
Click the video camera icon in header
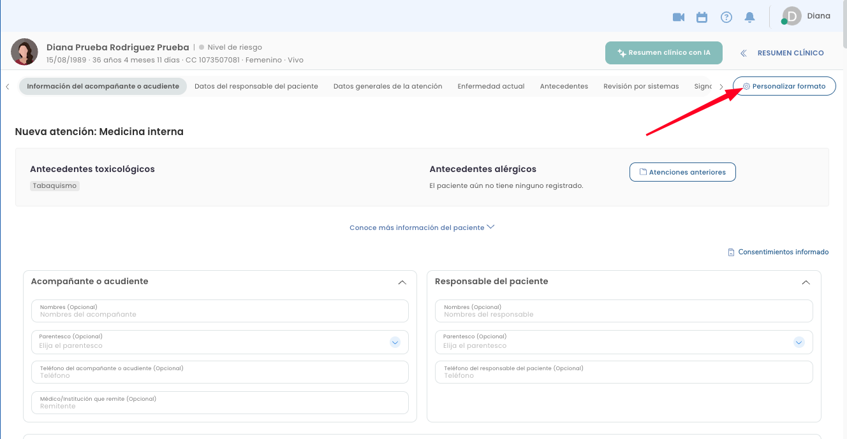coord(679,17)
